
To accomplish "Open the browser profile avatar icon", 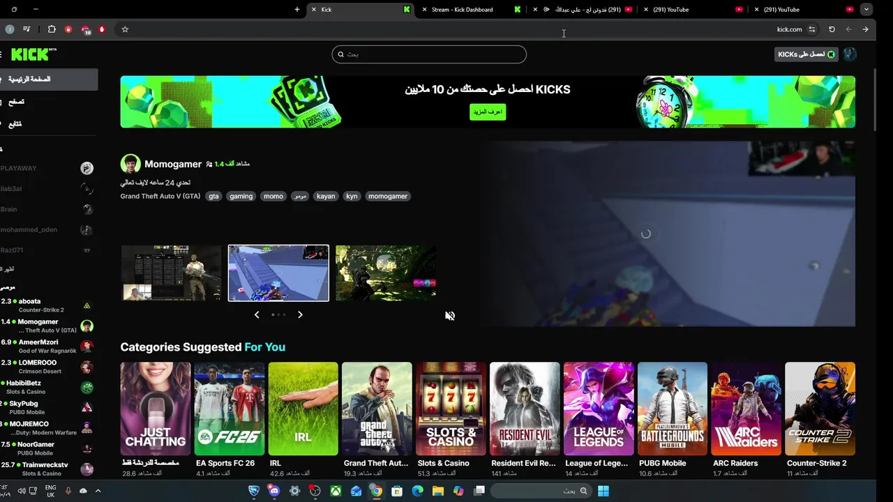I will pyautogui.click(x=9, y=29).
